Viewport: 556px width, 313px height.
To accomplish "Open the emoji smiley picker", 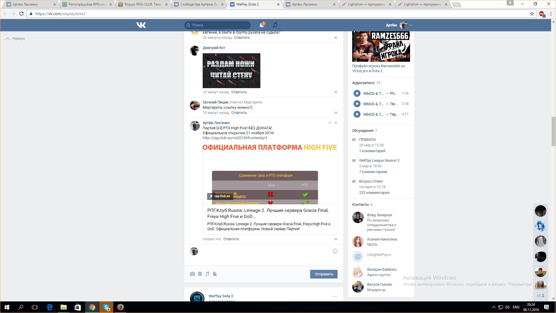I will pyautogui.click(x=335, y=251).
